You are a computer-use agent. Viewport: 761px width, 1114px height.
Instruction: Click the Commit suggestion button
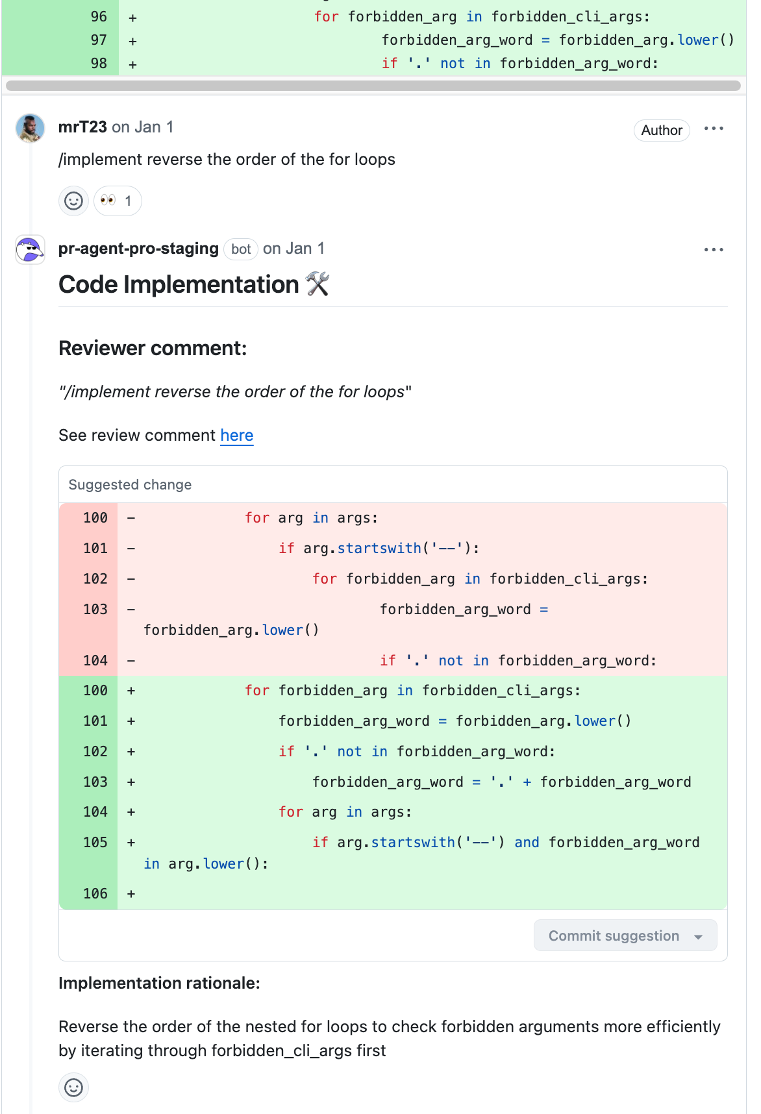614,936
